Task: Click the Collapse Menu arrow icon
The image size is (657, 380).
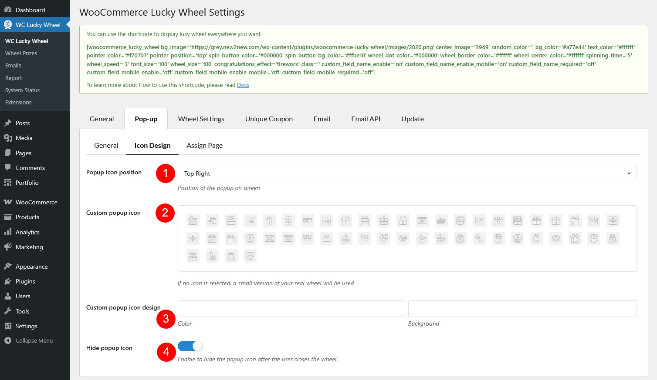Action: (x=8, y=341)
